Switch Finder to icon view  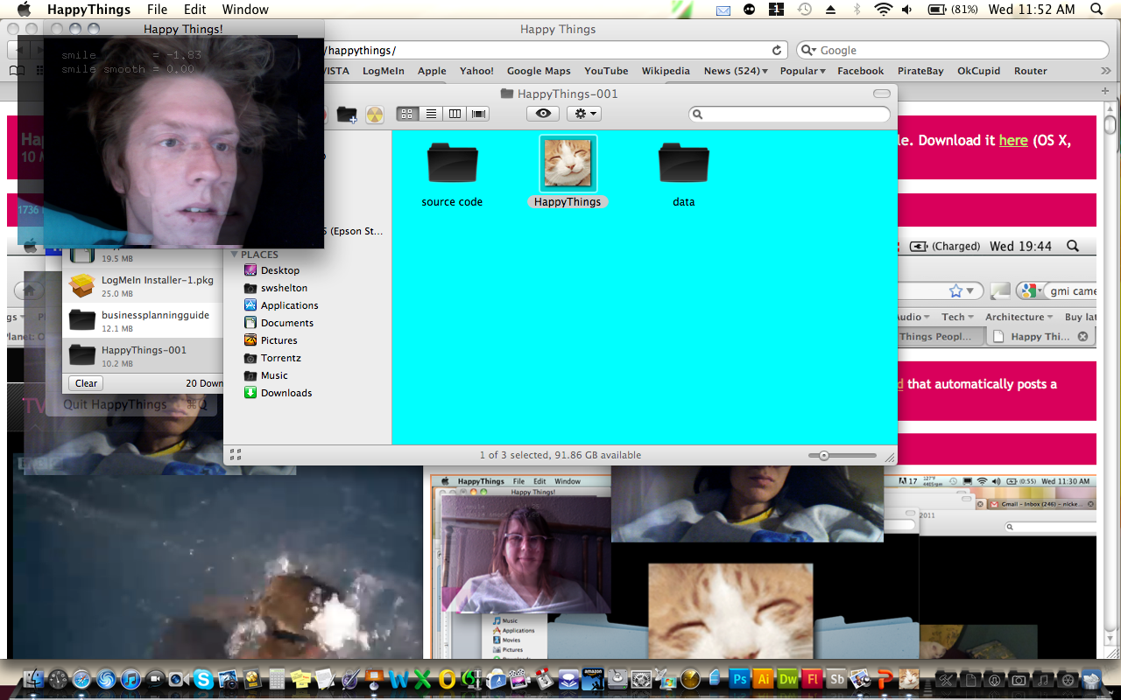(407, 114)
